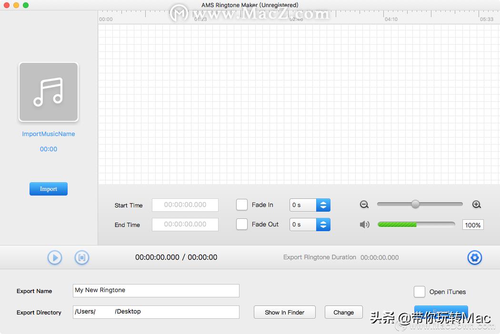500x334 pixels.
Task: Open the settings gear icon
Action: tap(474, 257)
